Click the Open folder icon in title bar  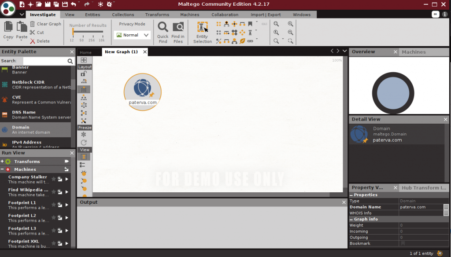click(39, 4)
